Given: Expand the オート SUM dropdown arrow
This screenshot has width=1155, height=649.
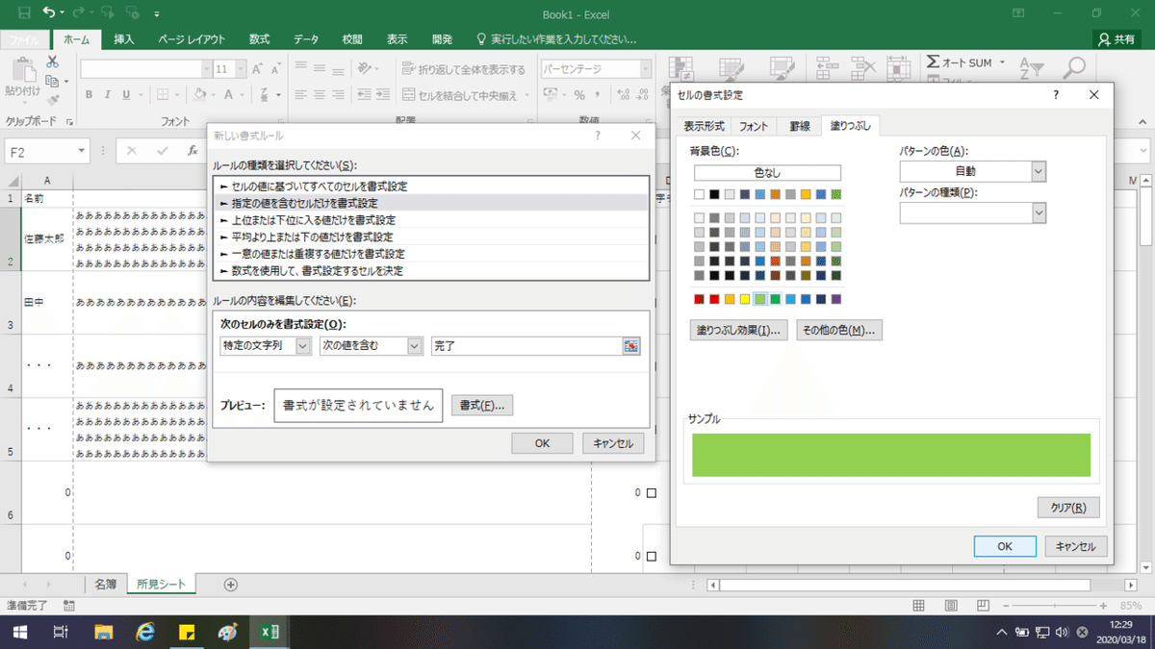Looking at the screenshot, I should [x=1002, y=62].
